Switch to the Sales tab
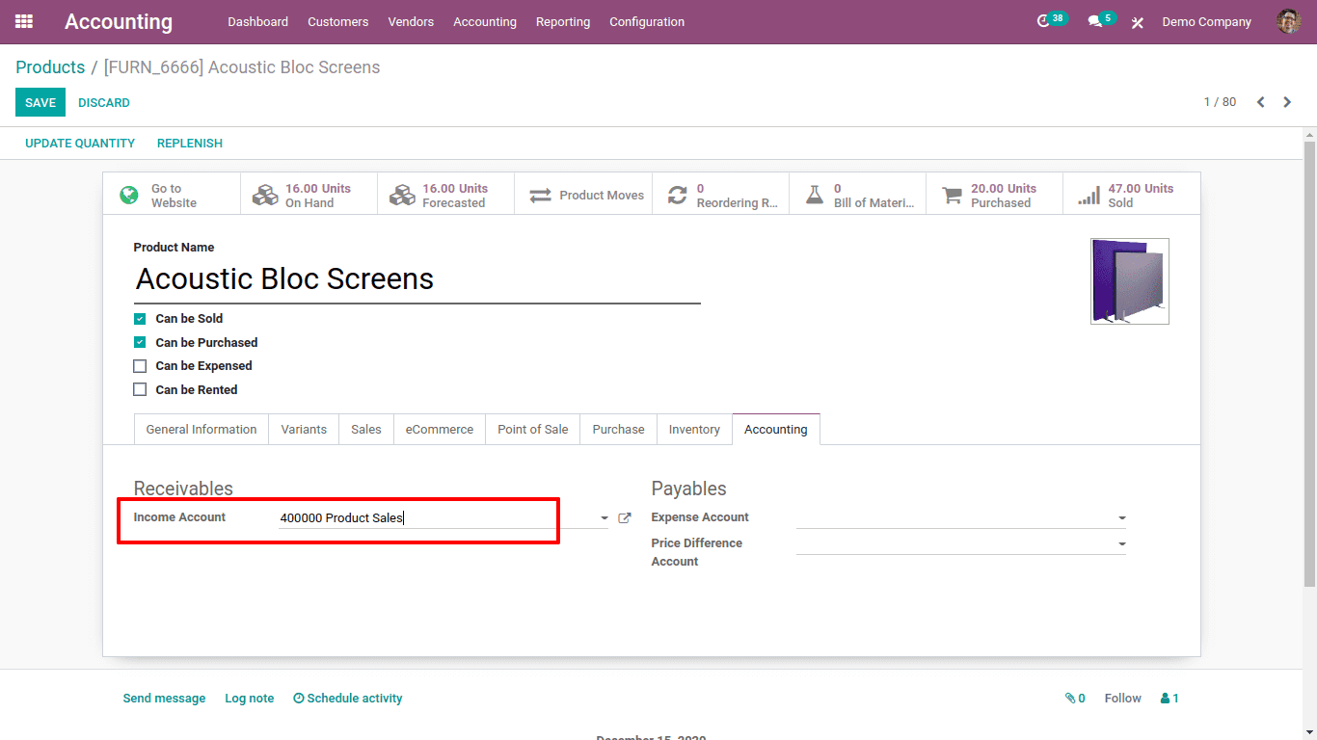 (366, 430)
